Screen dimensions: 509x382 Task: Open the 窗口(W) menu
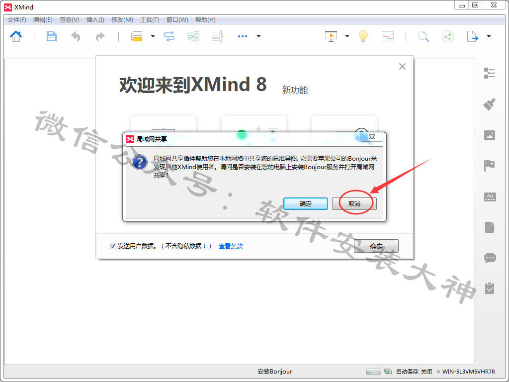click(x=177, y=20)
